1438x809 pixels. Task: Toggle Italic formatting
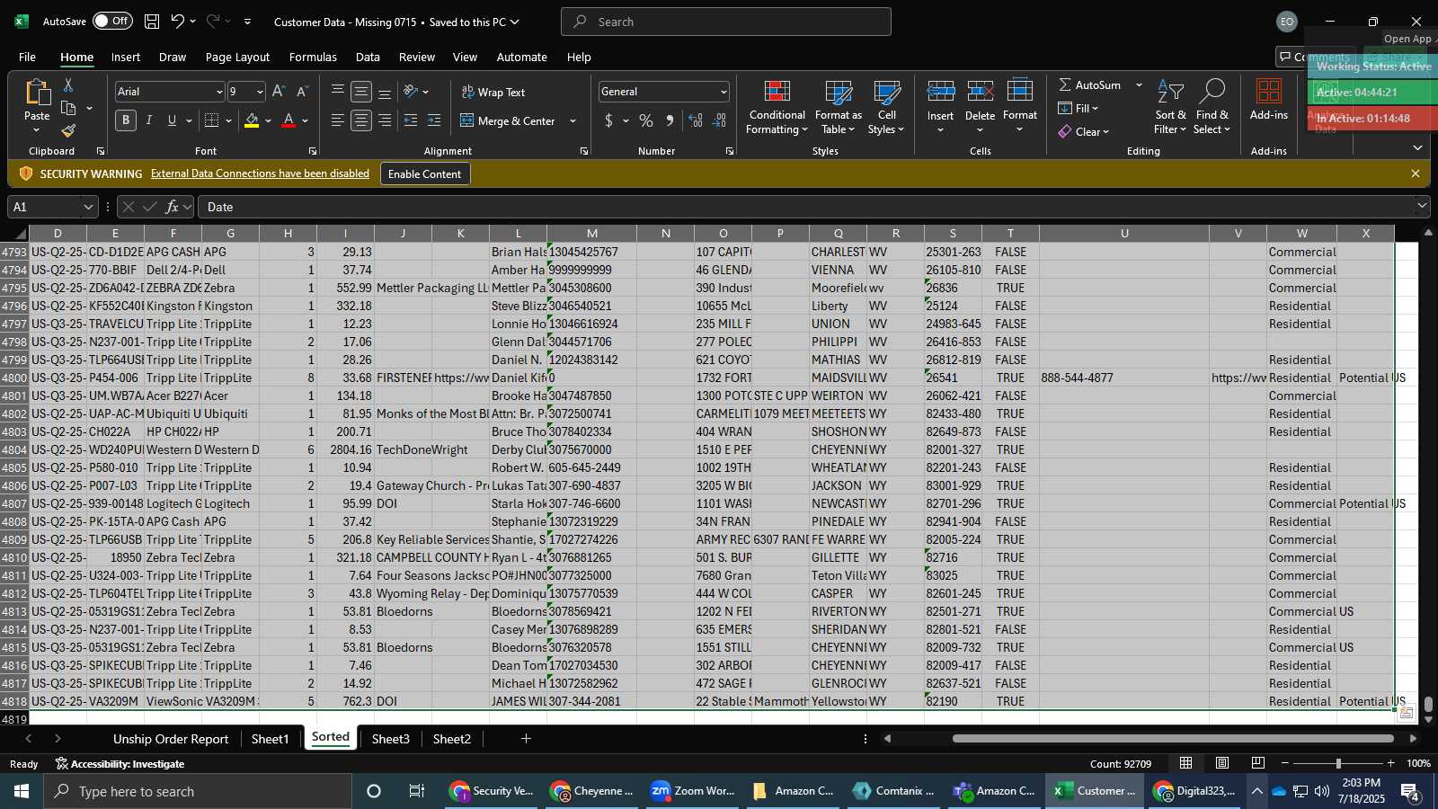click(149, 120)
